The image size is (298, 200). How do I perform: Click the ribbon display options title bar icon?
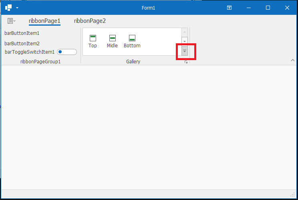(x=229, y=8)
